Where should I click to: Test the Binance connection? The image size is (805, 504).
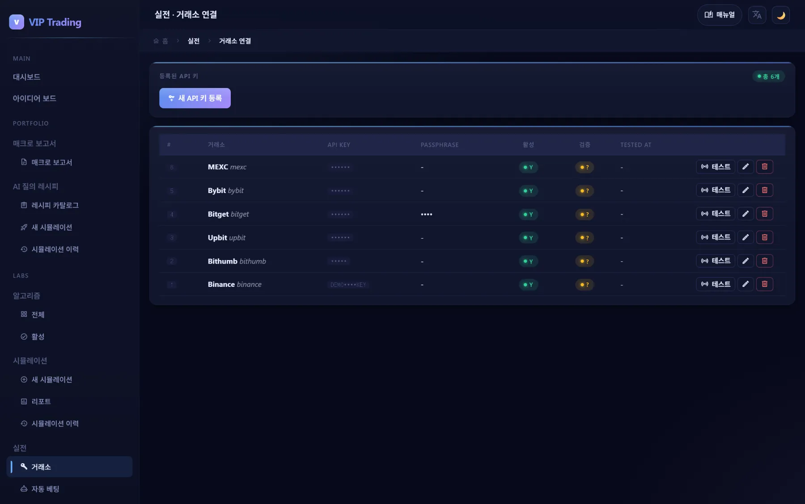716,284
